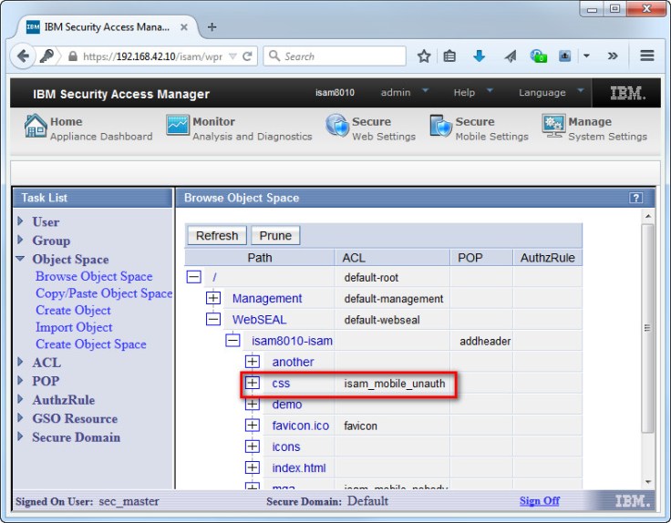The height and width of the screenshot is (523, 671).
Task: Collapse the WebSEAL tree node
Action: pyautogui.click(x=213, y=320)
